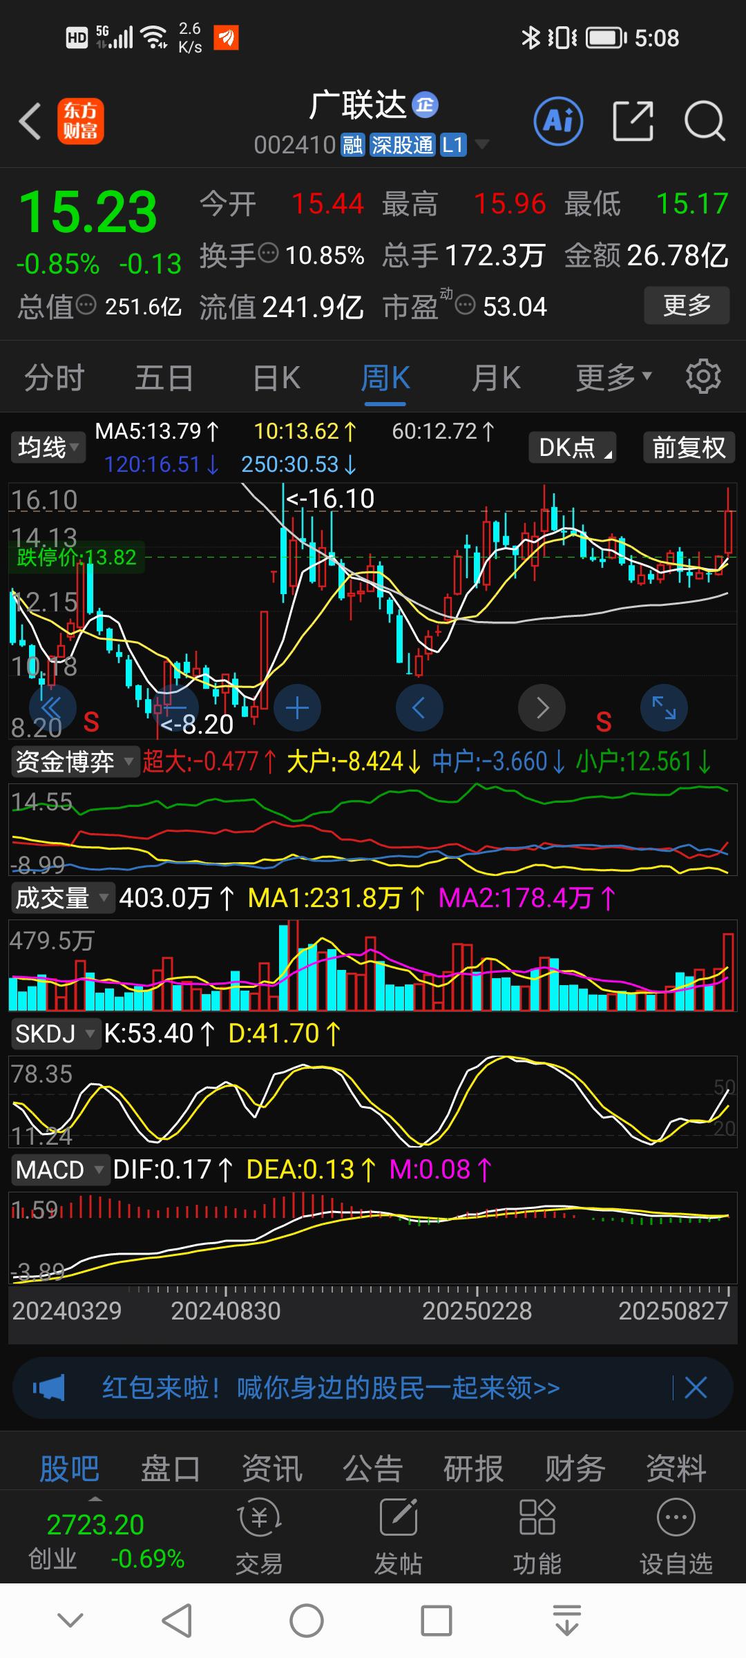Open SKDJ indicator dropdown
The height and width of the screenshot is (1658, 746).
coord(55,1034)
